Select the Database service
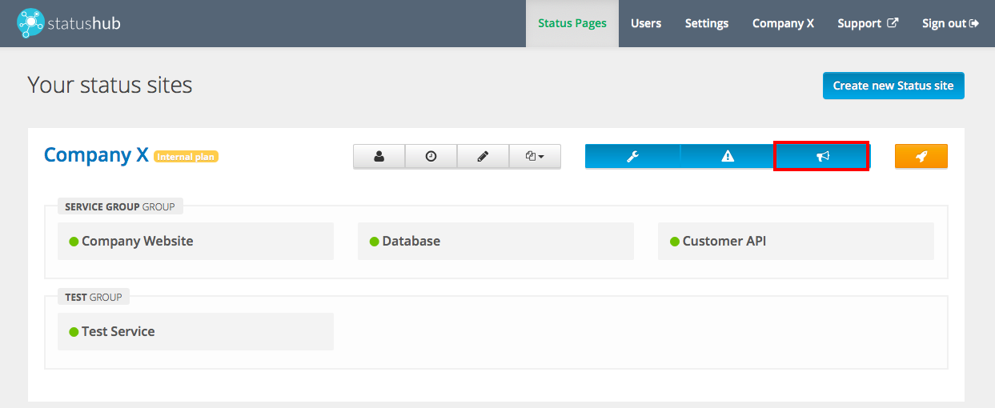This screenshot has height=408, width=995. pyautogui.click(x=495, y=241)
